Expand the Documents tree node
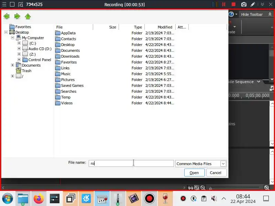Screen dimensions: 275x206 (x=12, y=65)
